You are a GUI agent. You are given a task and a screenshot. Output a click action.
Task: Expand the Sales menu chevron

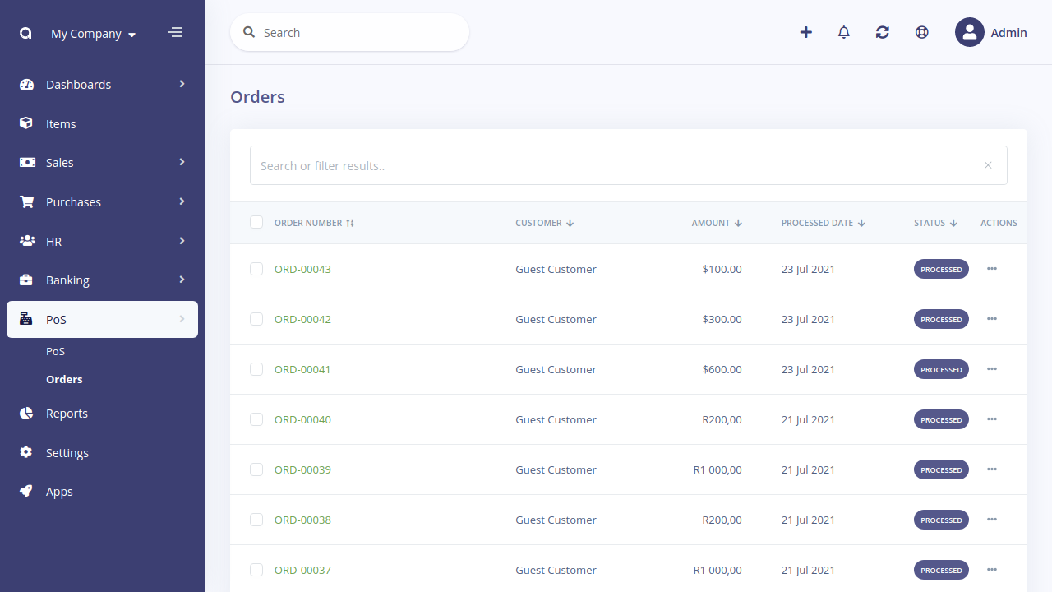click(182, 162)
